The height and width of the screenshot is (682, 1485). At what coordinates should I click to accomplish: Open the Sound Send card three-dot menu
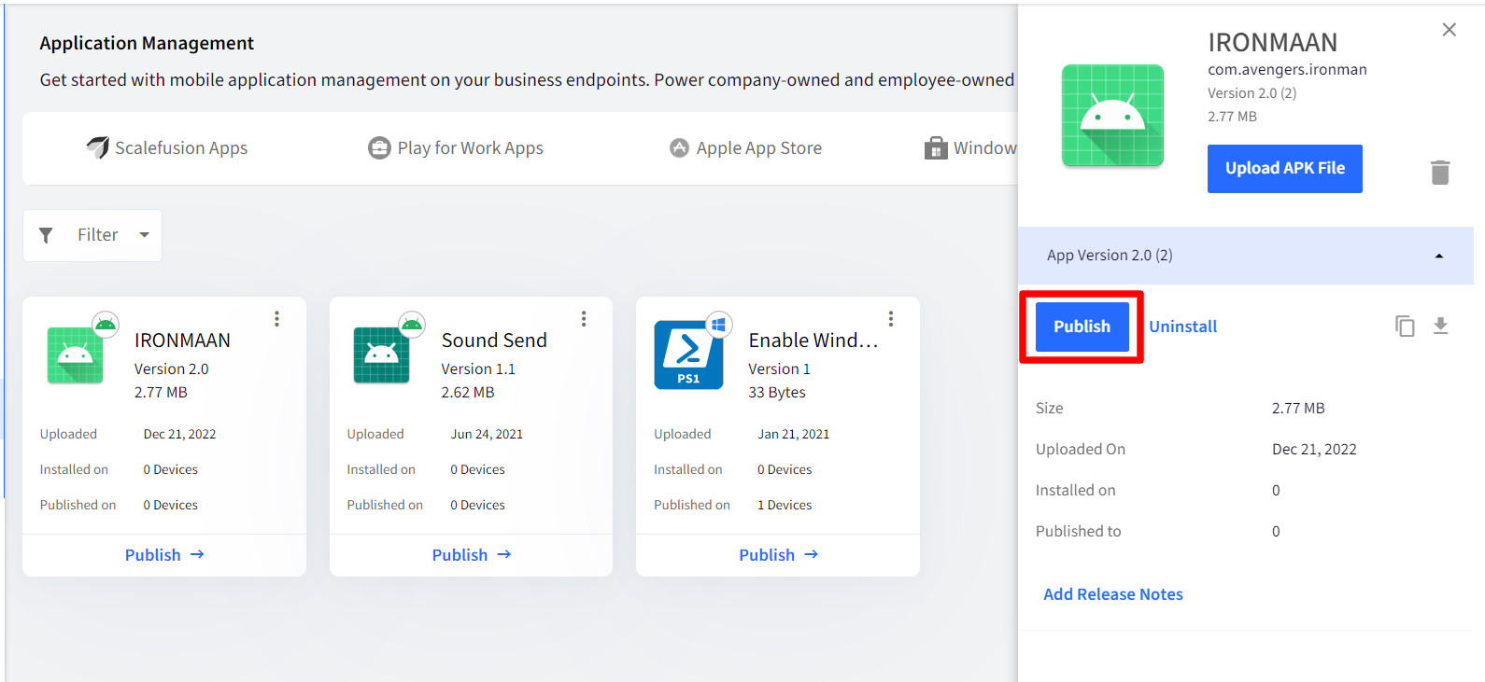click(x=584, y=319)
